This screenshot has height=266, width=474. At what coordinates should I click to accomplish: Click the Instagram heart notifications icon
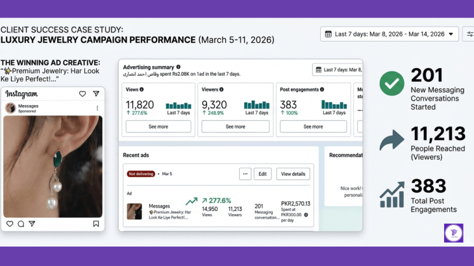point(82,94)
